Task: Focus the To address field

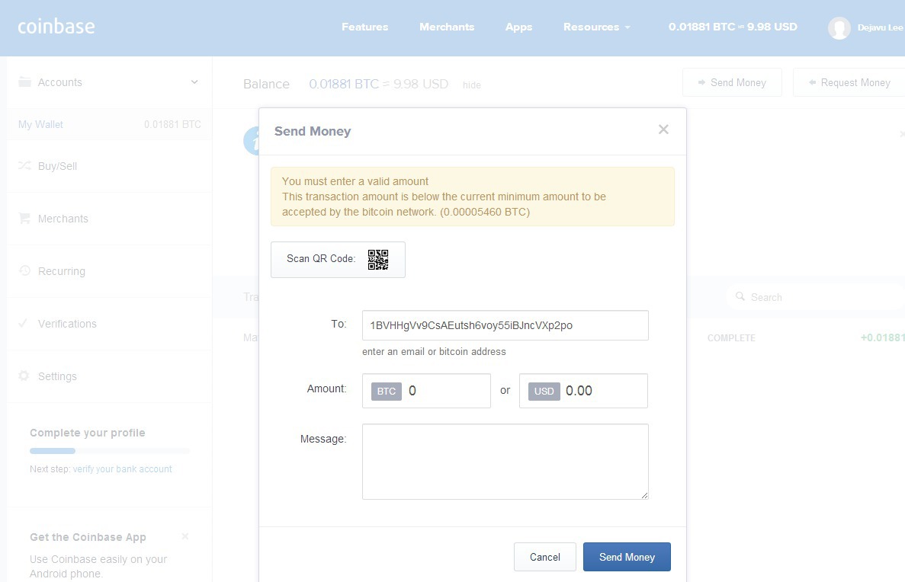Action: (505, 325)
